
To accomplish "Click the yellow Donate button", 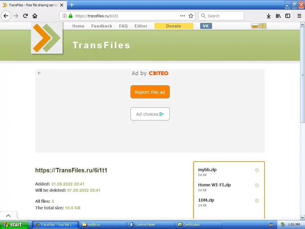I will 174,26.
